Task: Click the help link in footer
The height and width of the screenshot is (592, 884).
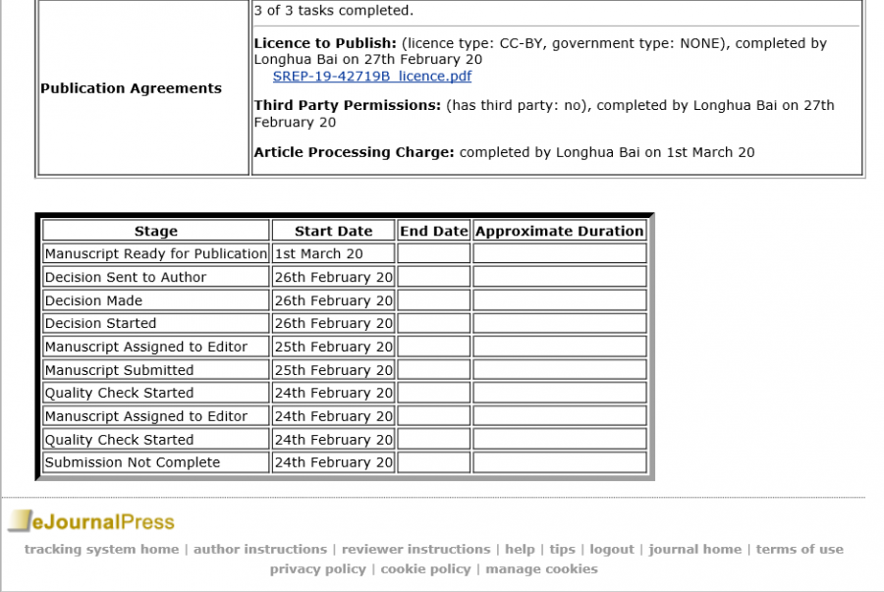Action: coord(520,549)
